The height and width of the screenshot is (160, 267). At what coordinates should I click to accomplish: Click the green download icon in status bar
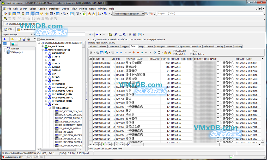[x=231, y=157]
